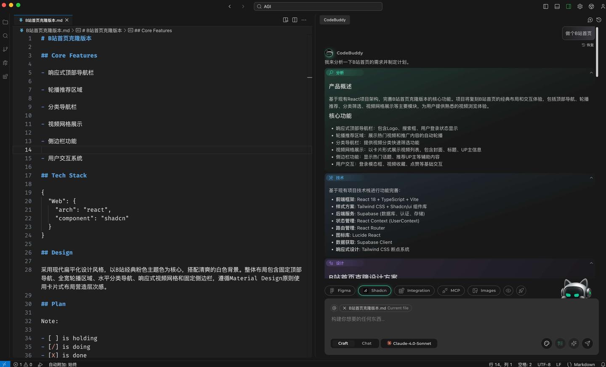Click the palette design icon
The width and height of the screenshot is (606, 367).
(x=547, y=343)
